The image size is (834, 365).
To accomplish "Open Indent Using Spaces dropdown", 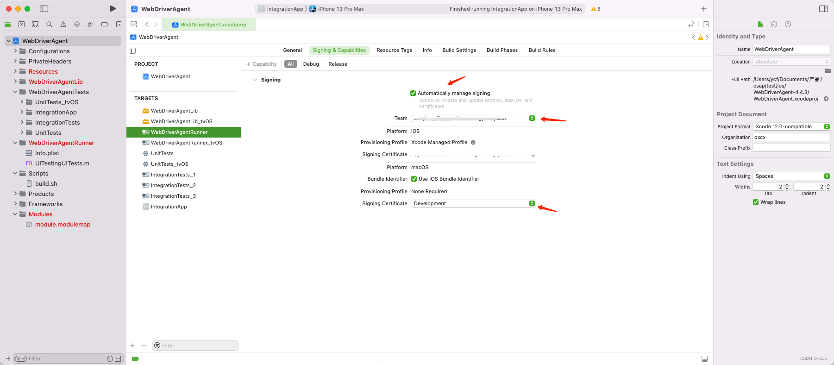I will 791,176.
